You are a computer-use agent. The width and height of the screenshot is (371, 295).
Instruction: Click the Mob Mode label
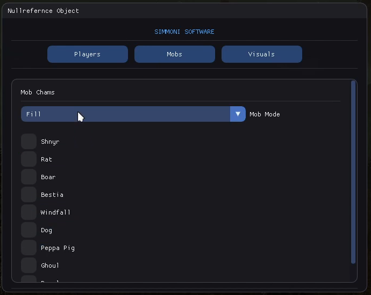tap(265, 114)
